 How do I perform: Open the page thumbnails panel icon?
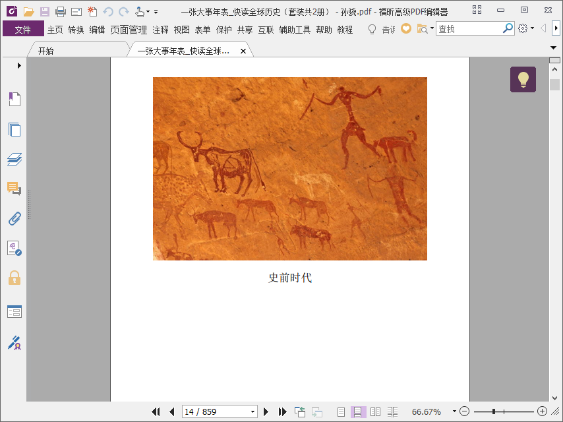[x=15, y=129]
